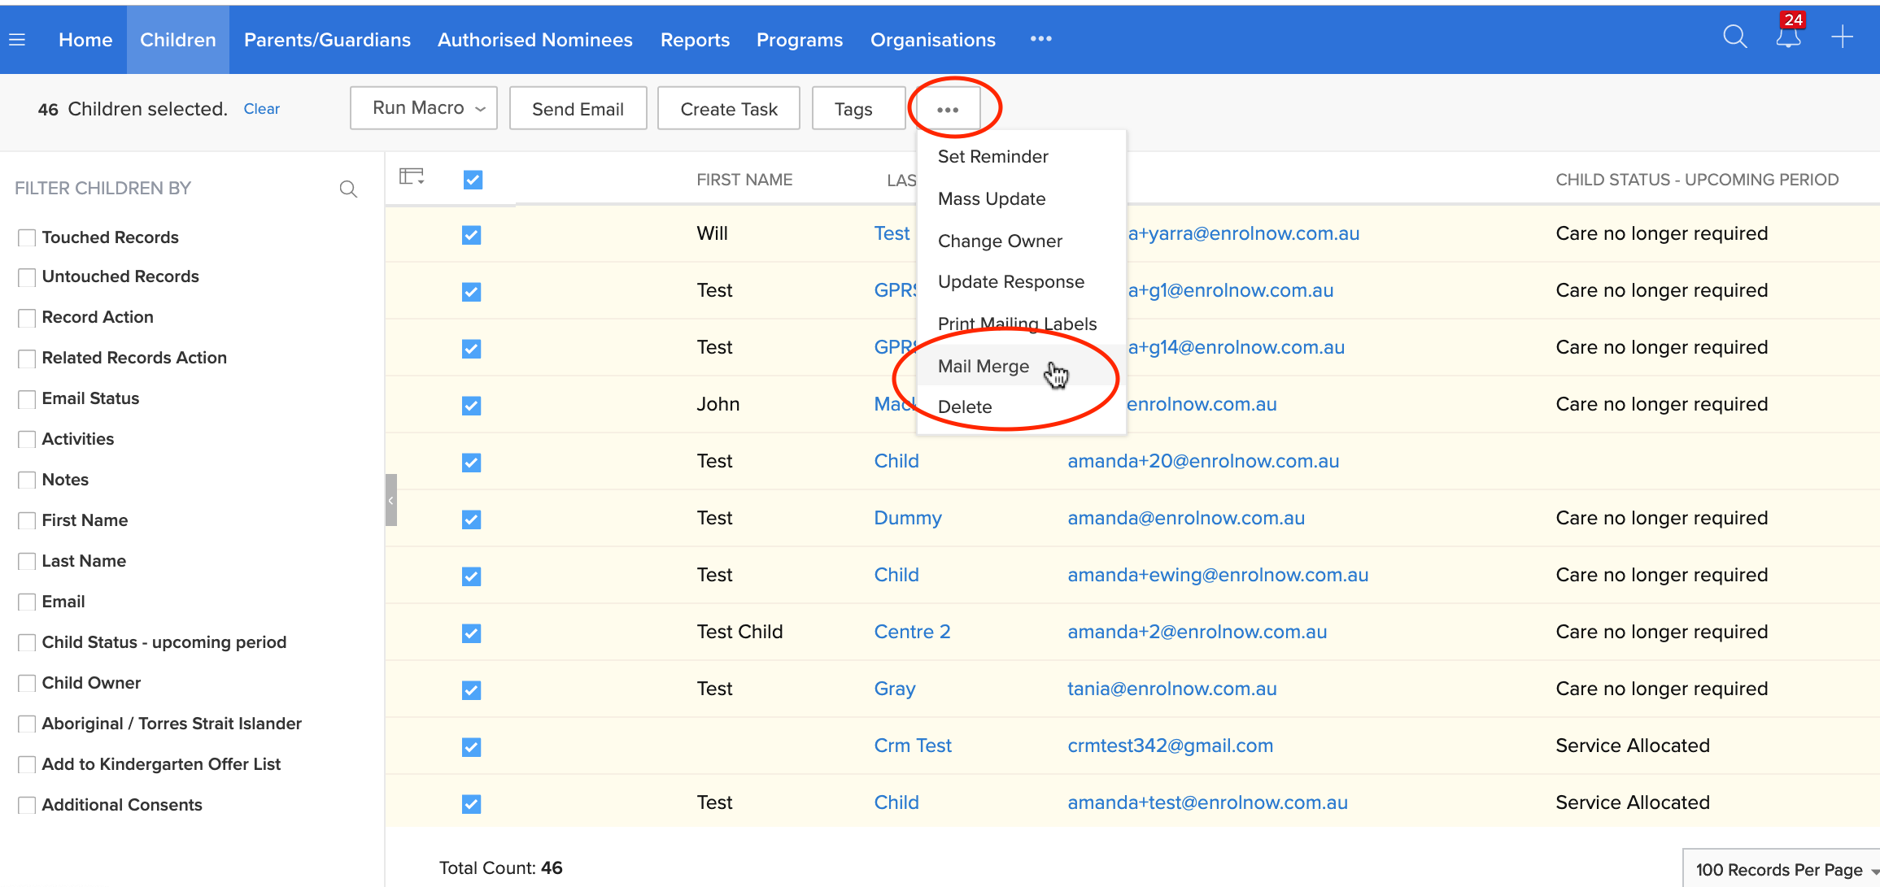The width and height of the screenshot is (1880, 887).
Task: Open the hamburger navigation menu
Action: point(17,40)
